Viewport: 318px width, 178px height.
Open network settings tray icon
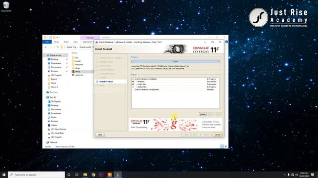[x=293, y=175]
